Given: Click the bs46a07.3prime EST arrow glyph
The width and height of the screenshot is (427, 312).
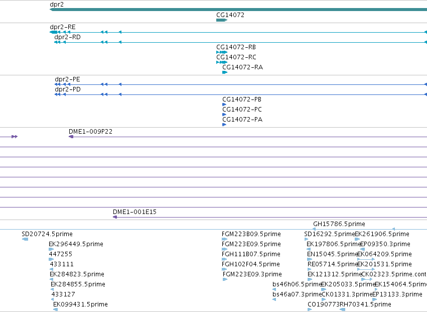Looking at the screenshot, I should 274,299.
